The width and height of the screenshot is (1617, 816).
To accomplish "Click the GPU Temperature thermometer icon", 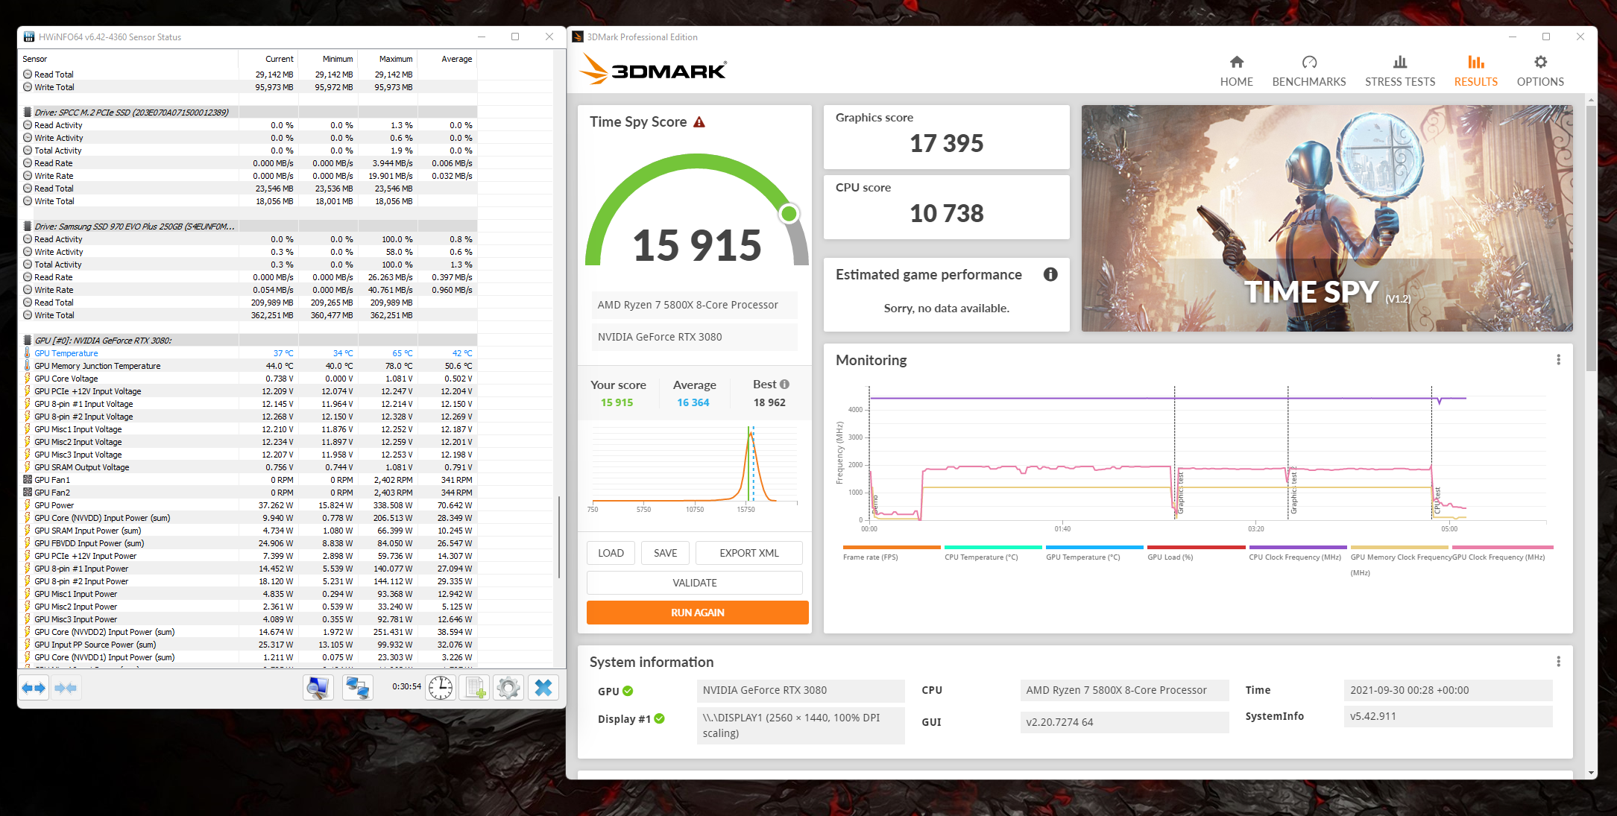I will click(x=28, y=353).
